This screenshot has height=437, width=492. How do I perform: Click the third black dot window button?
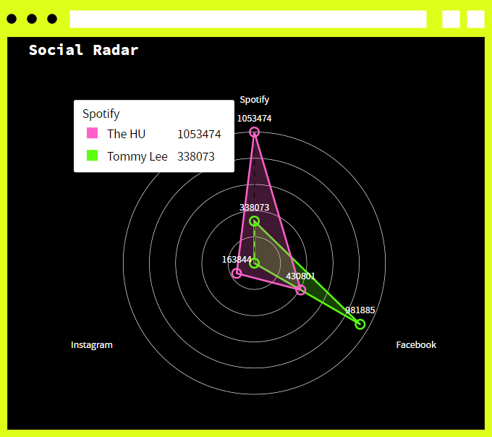52,19
